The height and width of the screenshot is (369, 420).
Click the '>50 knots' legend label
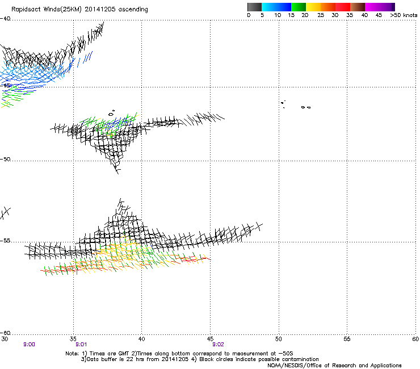point(404,15)
